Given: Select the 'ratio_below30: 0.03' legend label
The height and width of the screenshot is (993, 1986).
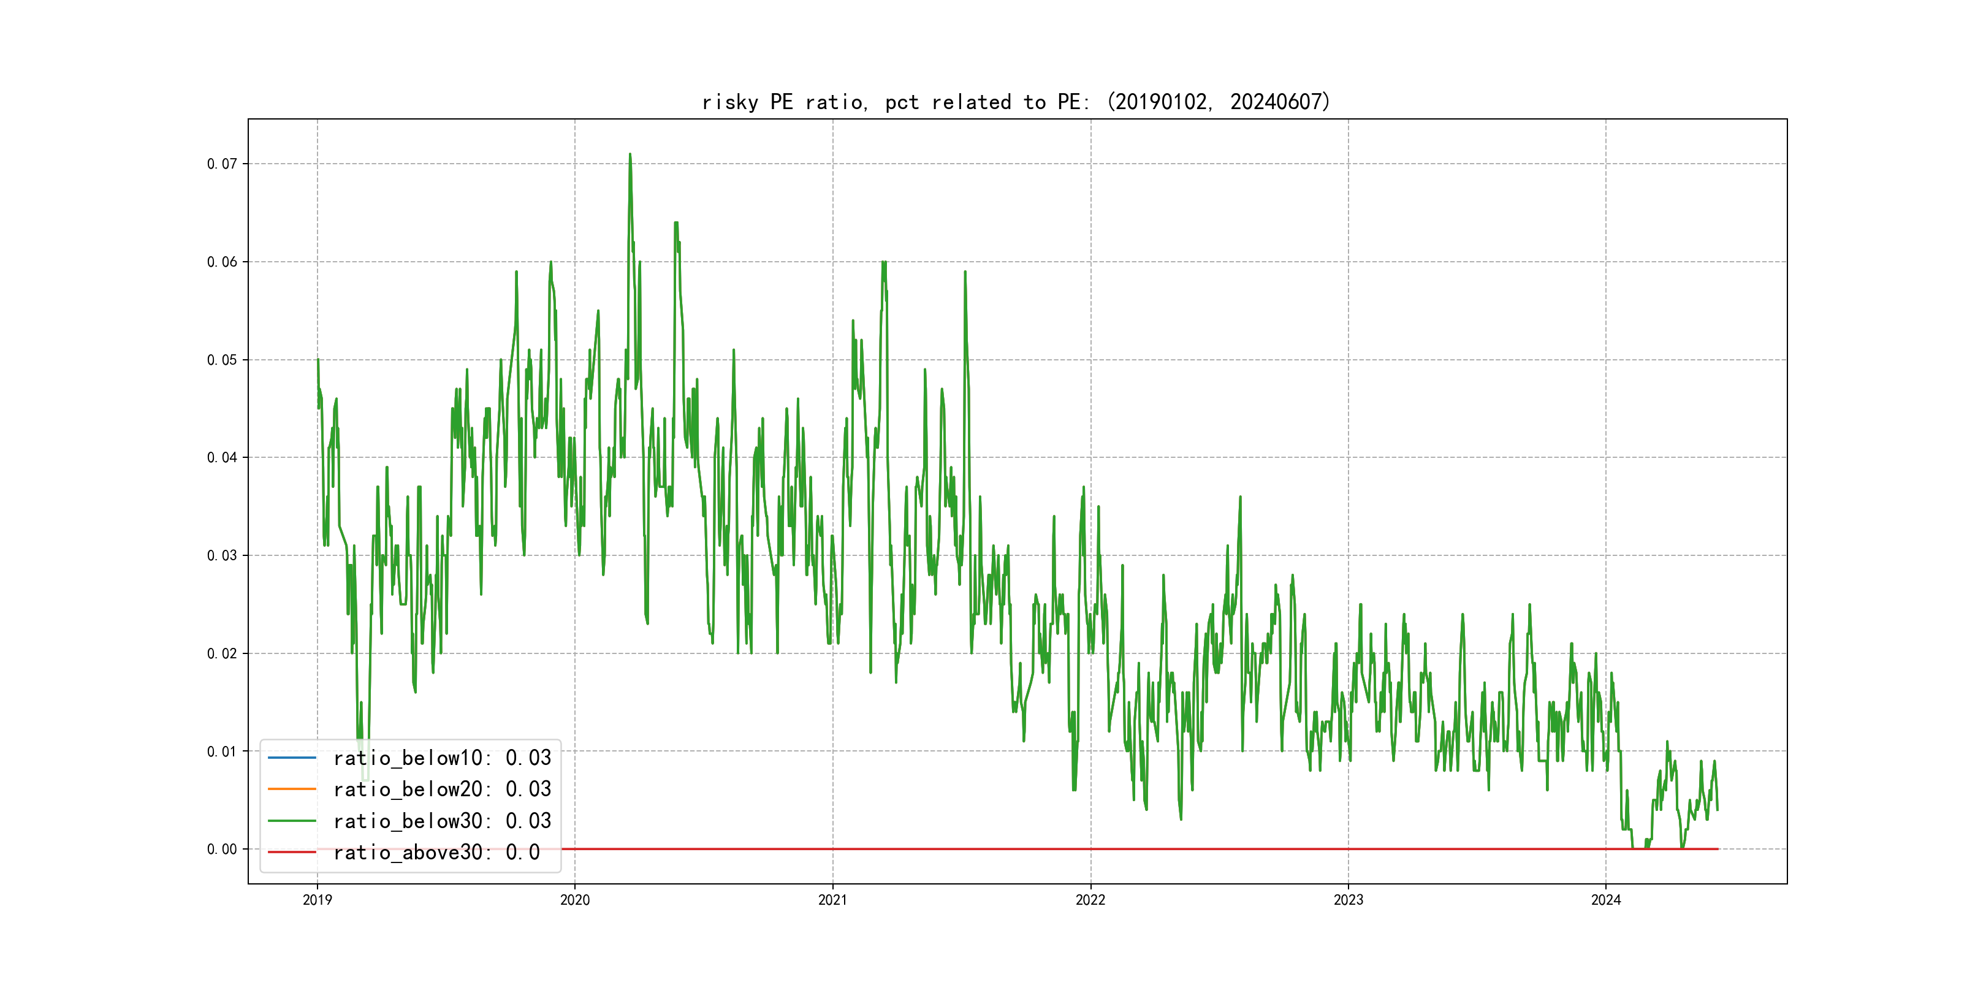Looking at the screenshot, I should pos(442,821).
